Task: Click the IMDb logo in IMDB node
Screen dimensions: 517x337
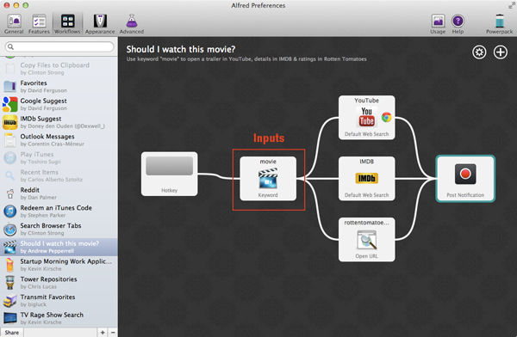Action: click(367, 178)
